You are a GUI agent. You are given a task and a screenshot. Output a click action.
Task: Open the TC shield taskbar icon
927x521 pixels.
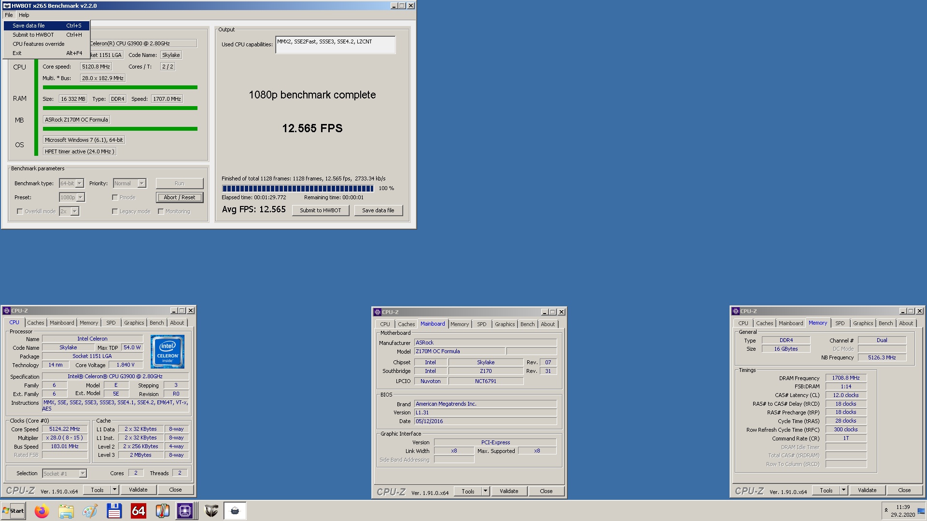(x=211, y=511)
